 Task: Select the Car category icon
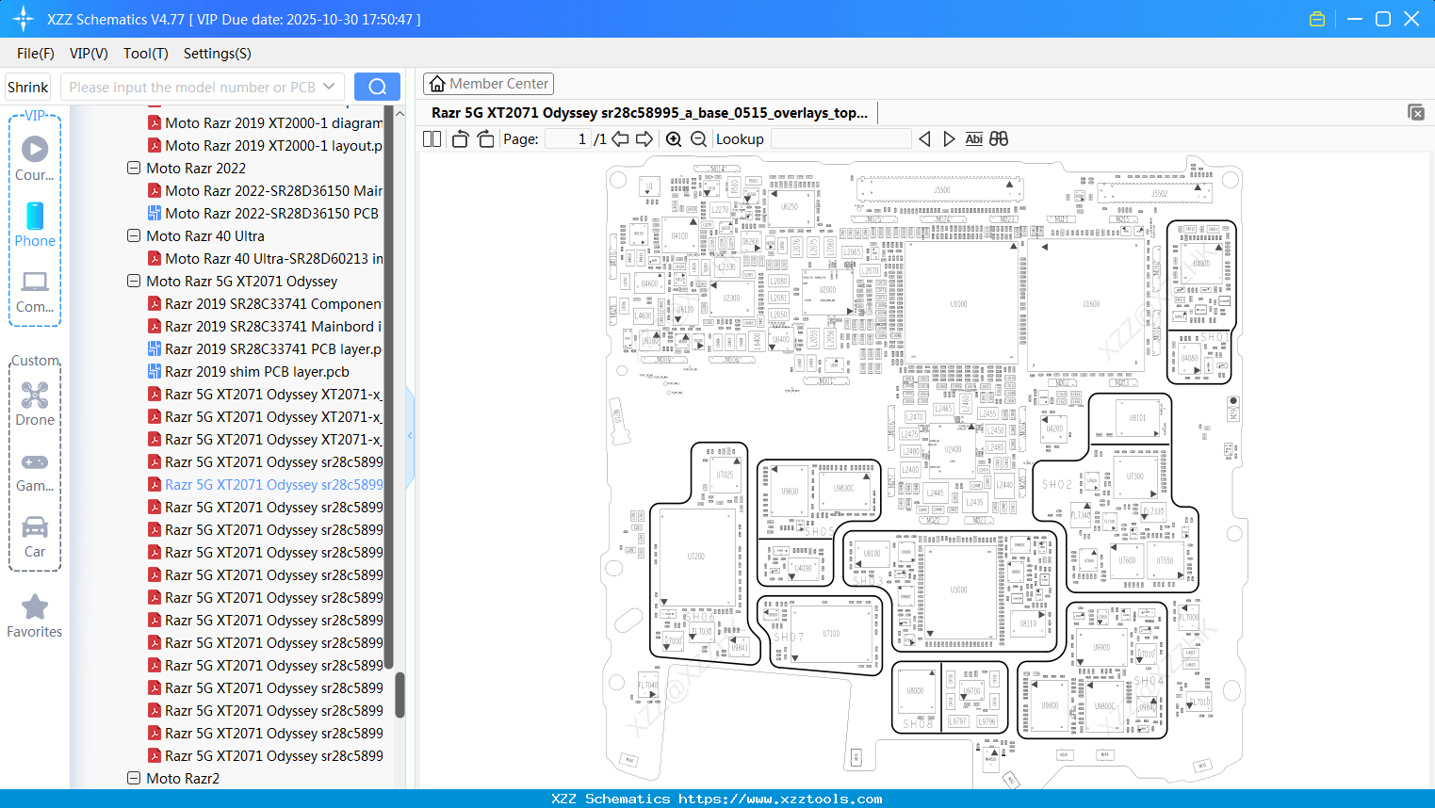tap(35, 526)
